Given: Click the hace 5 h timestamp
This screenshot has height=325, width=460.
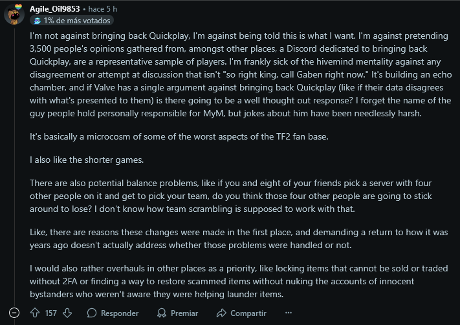Looking at the screenshot, I should [103, 9].
